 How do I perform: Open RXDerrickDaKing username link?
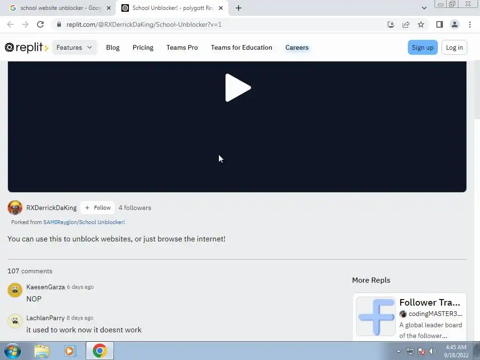pyautogui.click(x=52, y=208)
